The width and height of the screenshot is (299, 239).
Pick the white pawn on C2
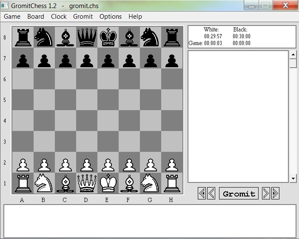pyautogui.click(x=65, y=165)
